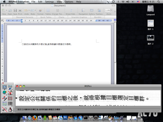
Task: Open the Toolbox
Action: click(99, 12)
